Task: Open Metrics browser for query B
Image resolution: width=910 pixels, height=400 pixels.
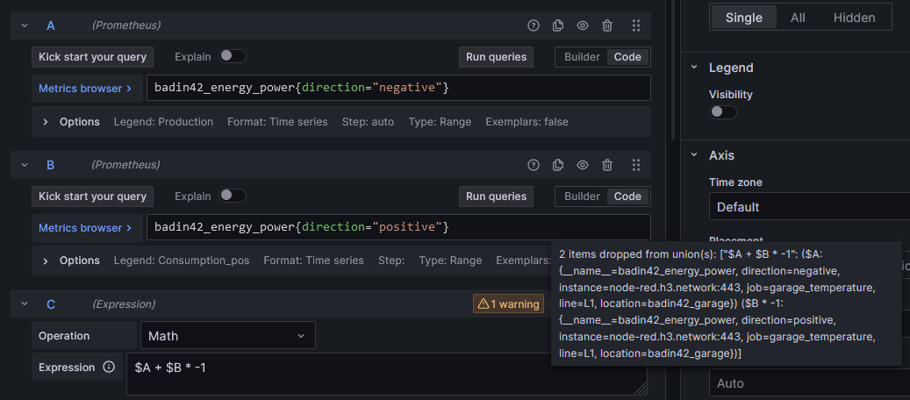Action: pos(85,227)
